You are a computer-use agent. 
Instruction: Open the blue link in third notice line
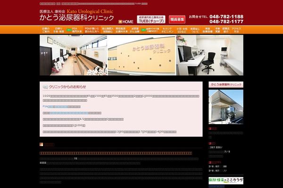point(69,113)
